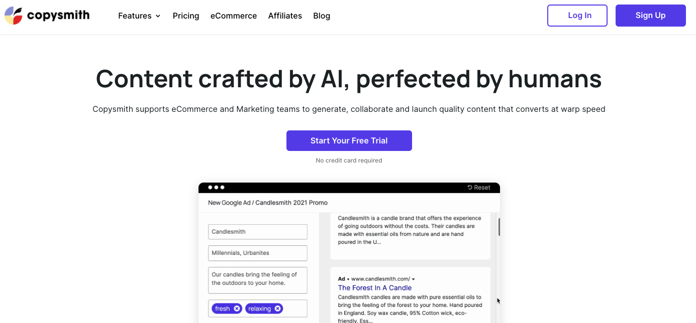Open the Affiliates page
Image resolution: width=696 pixels, height=323 pixels.
[285, 16]
